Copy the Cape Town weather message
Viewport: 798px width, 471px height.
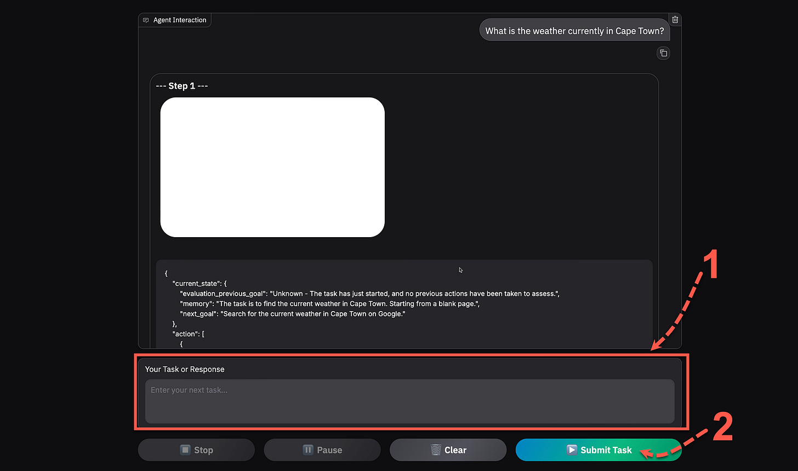(x=663, y=53)
